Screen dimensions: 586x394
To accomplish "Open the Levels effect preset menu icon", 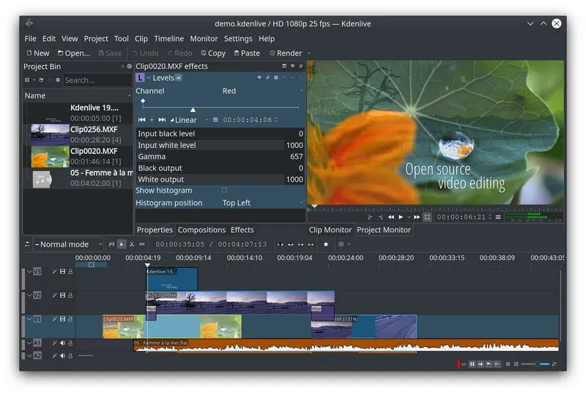I will (x=276, y=78).
